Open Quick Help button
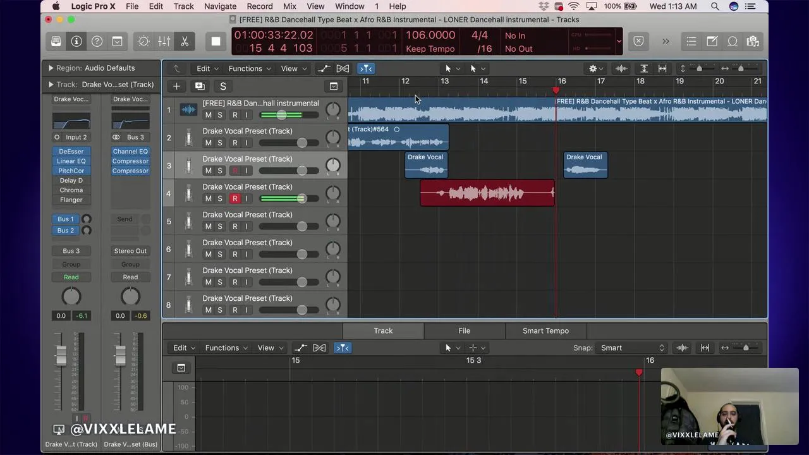This screenshot has width=809, height=455. 97,41
